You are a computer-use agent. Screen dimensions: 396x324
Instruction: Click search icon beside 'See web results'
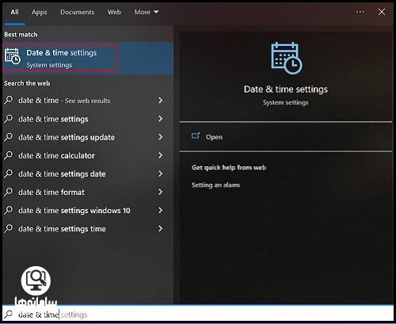[9, 101]
